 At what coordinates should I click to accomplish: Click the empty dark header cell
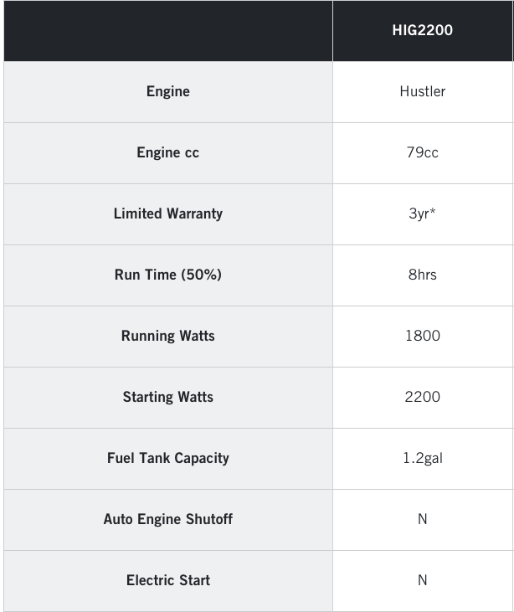point(168,31)
